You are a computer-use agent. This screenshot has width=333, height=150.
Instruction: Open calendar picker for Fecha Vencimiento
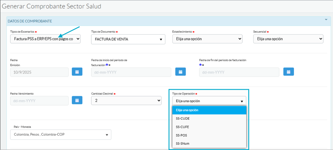point(77,100)
